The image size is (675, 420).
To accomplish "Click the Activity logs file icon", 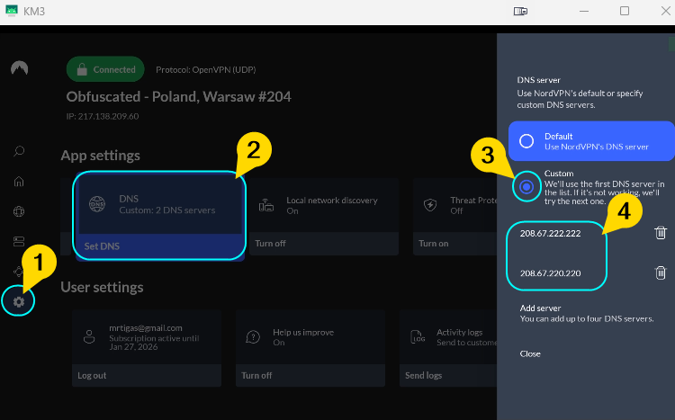I will [418, 337].
